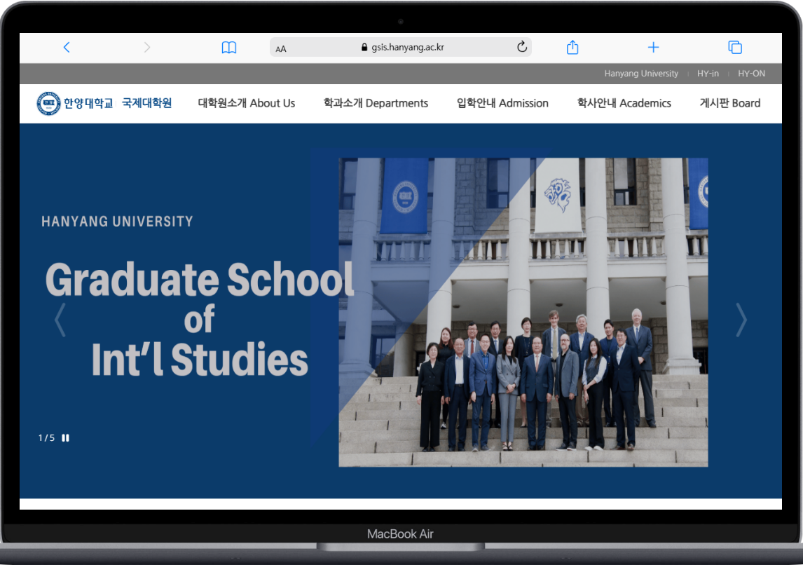Pause the slideshow autoplay
The image size is (803, 565).
[x=66, y=438]
